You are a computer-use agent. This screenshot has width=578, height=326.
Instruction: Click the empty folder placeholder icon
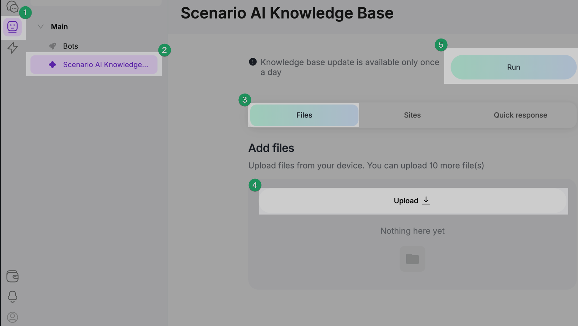click(412, 259)
